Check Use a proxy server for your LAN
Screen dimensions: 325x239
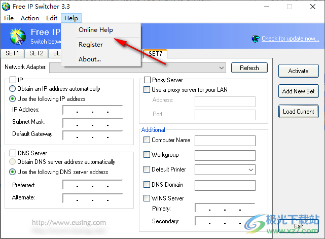pyautogui.click(x=147, y=90)
